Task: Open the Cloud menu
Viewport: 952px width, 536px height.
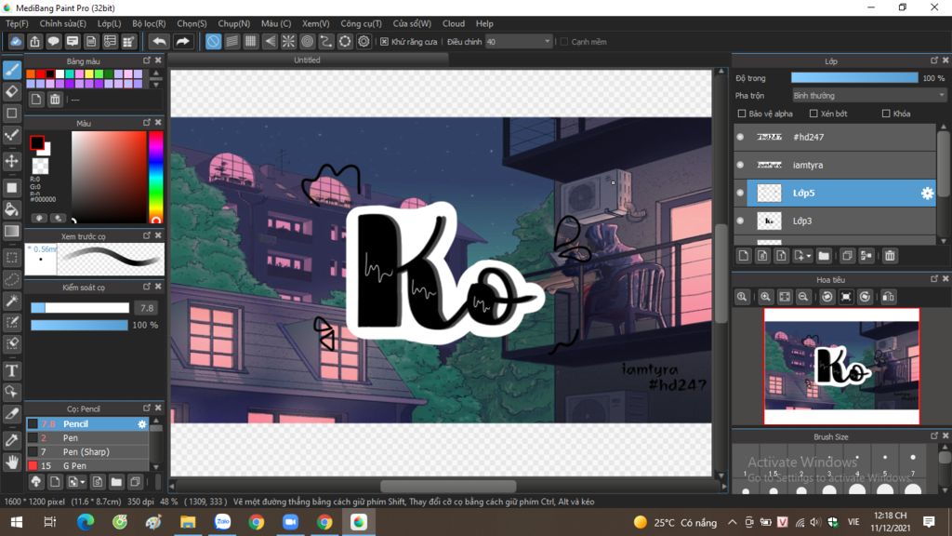Action: click(x=454, y=23)
